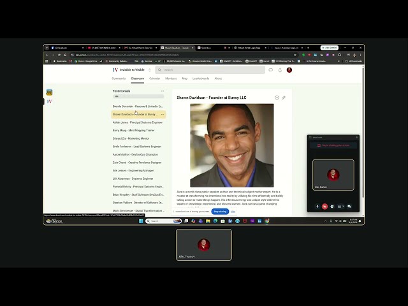The width and height of the screenshot is (408, 306).
Task: Open participants icon in meeting mini window
Action: click(340, 207)
